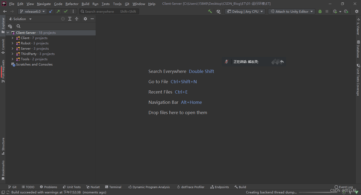
Task: Open the Navigate menu
Action: [44, 4]
